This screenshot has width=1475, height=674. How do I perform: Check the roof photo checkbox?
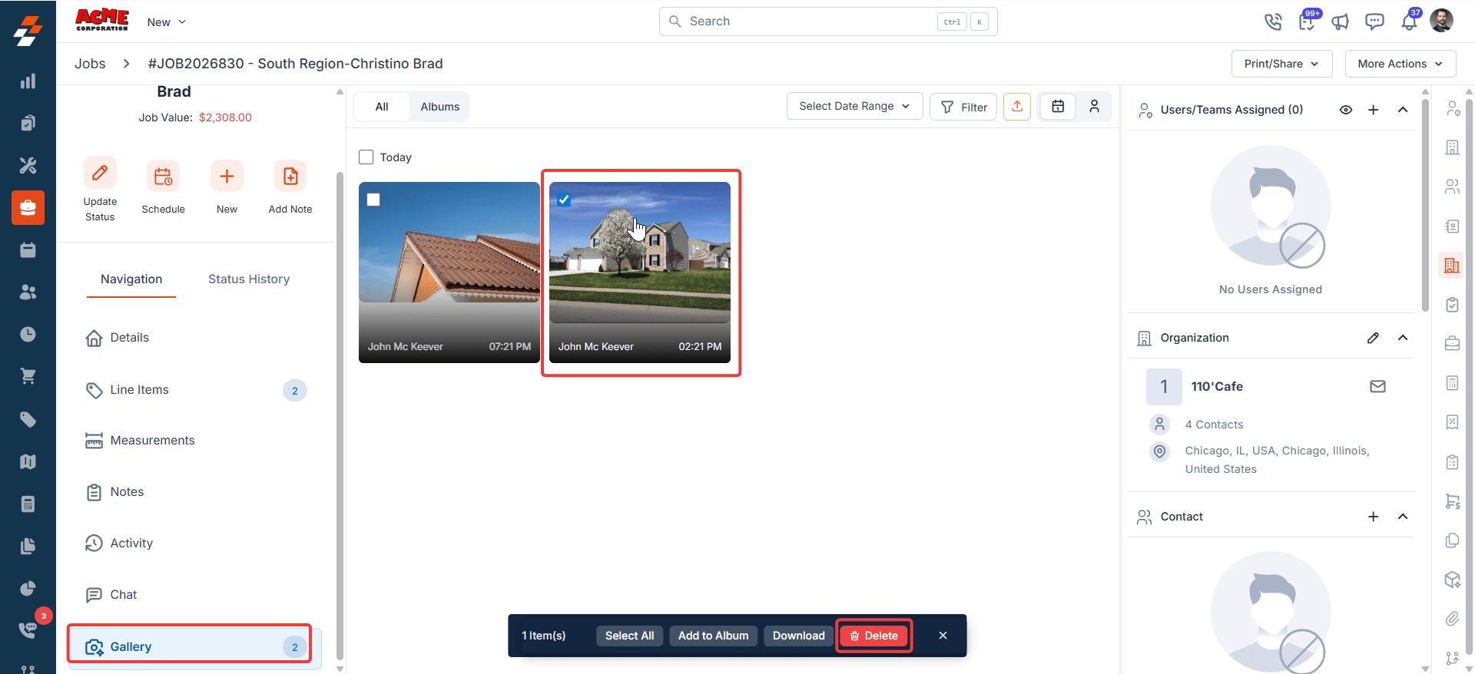click(373, 200)
